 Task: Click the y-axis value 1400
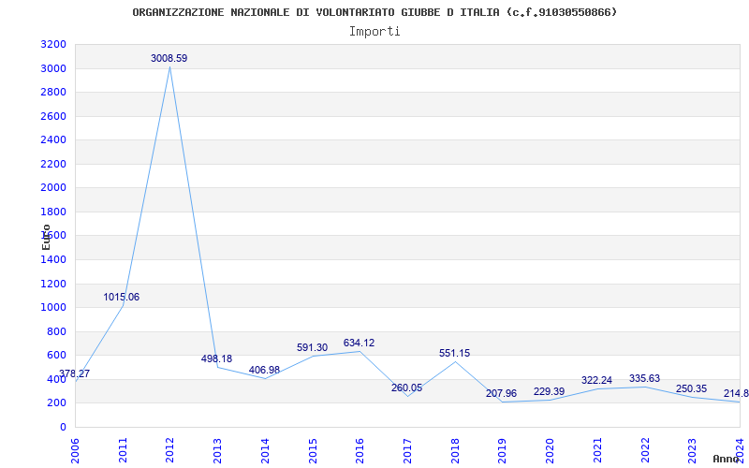click(54, 260)
